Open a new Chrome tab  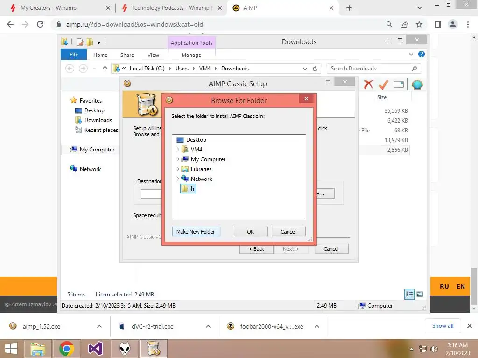349,8
